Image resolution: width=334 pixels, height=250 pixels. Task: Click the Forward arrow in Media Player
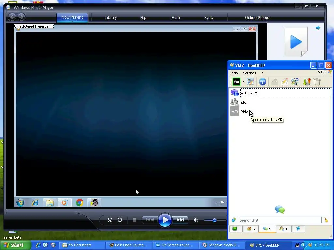pos(21,17)
